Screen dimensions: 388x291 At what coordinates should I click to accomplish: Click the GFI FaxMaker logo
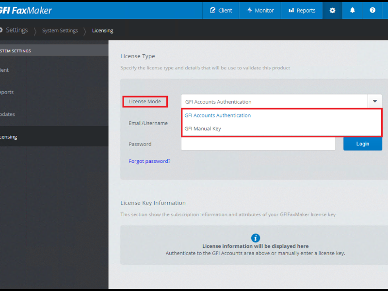pos(26,10)
